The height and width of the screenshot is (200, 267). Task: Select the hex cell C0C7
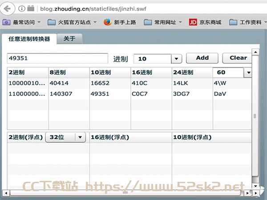click(x=151, y=94)
